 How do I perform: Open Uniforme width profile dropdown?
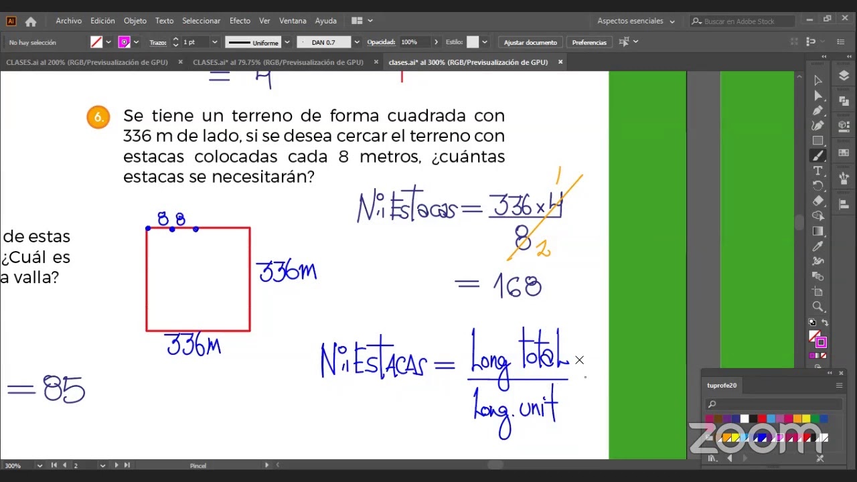tap(287, 42)
